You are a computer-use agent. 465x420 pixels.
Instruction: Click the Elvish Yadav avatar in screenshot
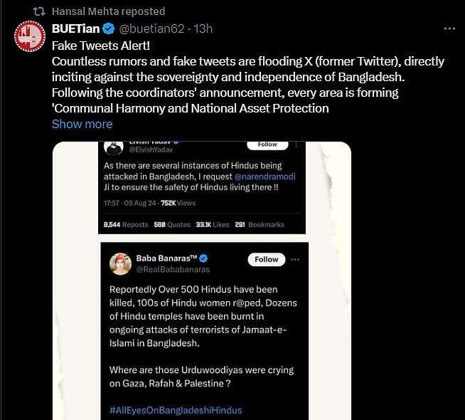(114, 147)
